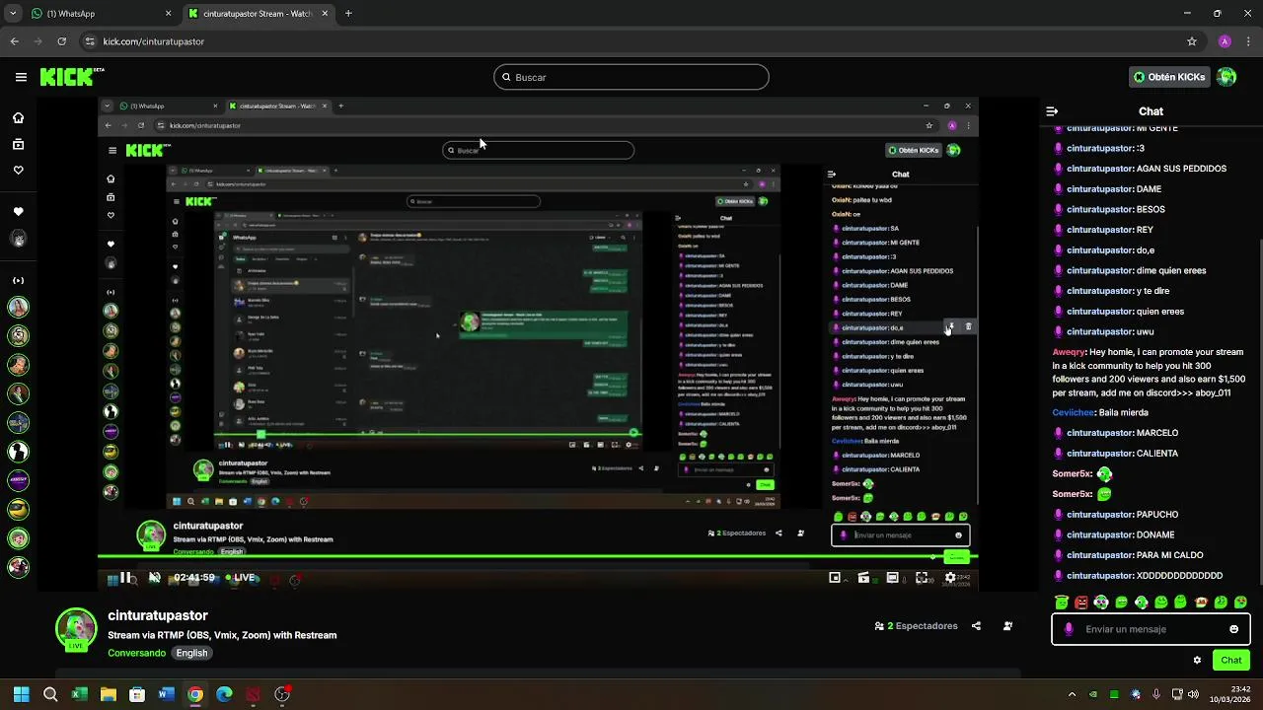Open Chrome profile A avatar

[1225, 41]
